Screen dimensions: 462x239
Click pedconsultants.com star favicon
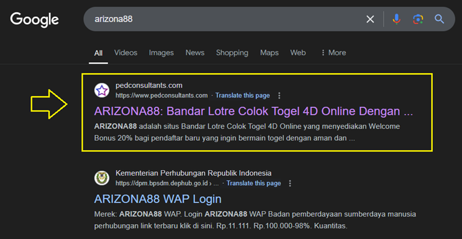(x=102, y=90)
